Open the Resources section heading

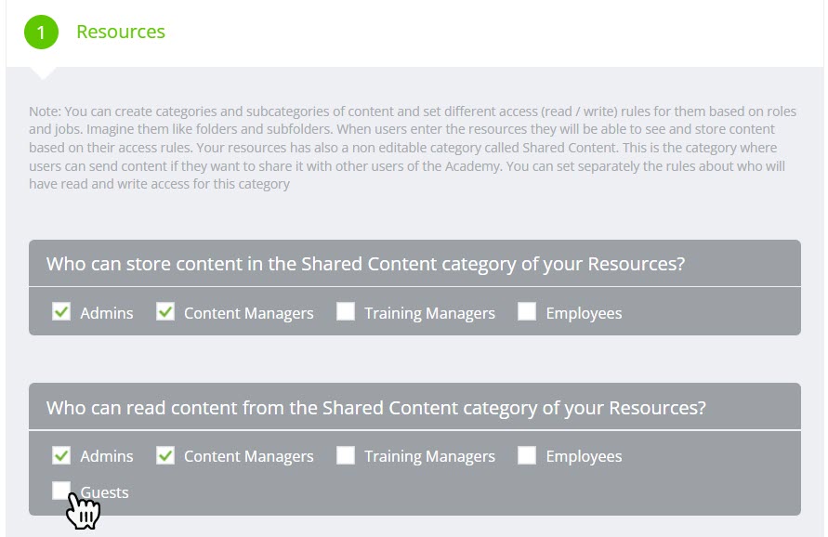121,32
